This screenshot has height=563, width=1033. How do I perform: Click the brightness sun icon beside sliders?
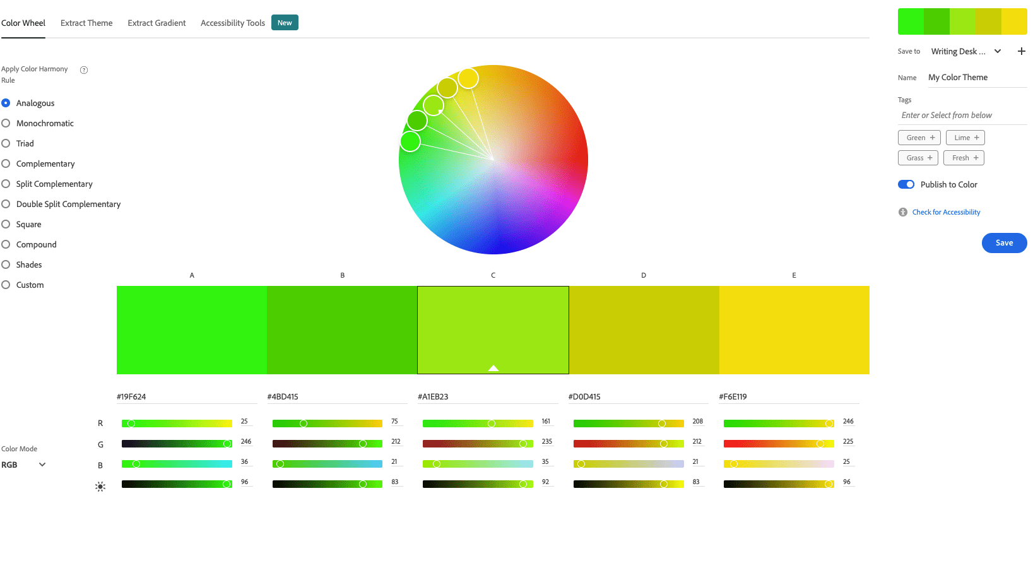pos(100,487)
